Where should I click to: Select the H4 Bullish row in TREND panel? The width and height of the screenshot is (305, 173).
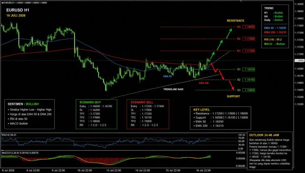tap(274, 17)
